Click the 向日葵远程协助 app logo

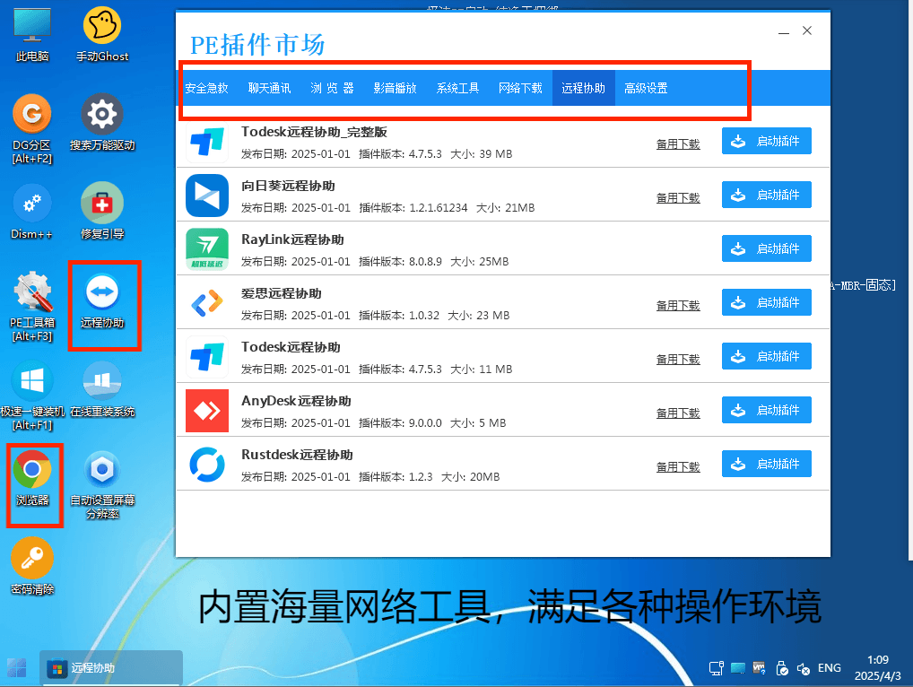click(x=207, y=195)
